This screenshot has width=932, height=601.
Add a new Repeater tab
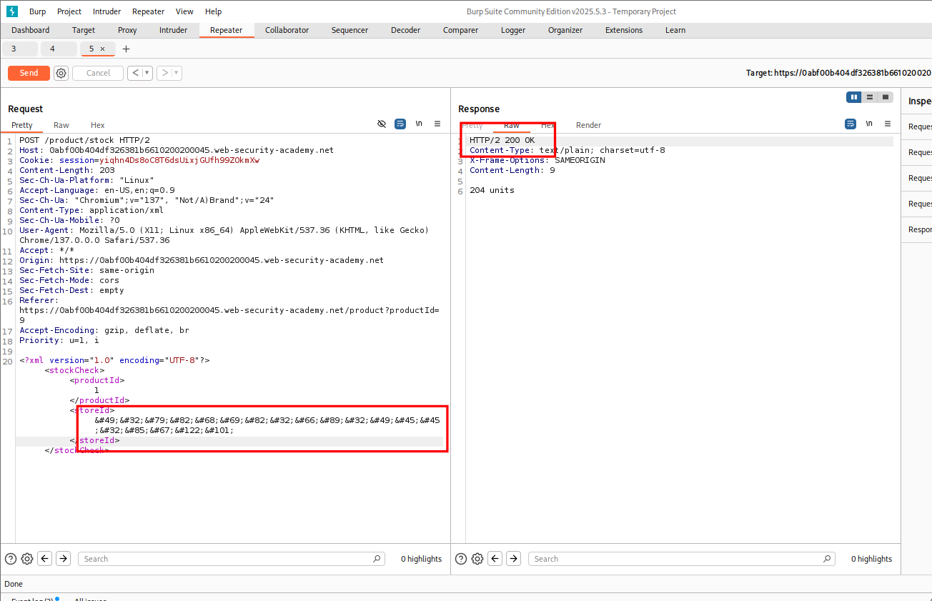[127, 49]
